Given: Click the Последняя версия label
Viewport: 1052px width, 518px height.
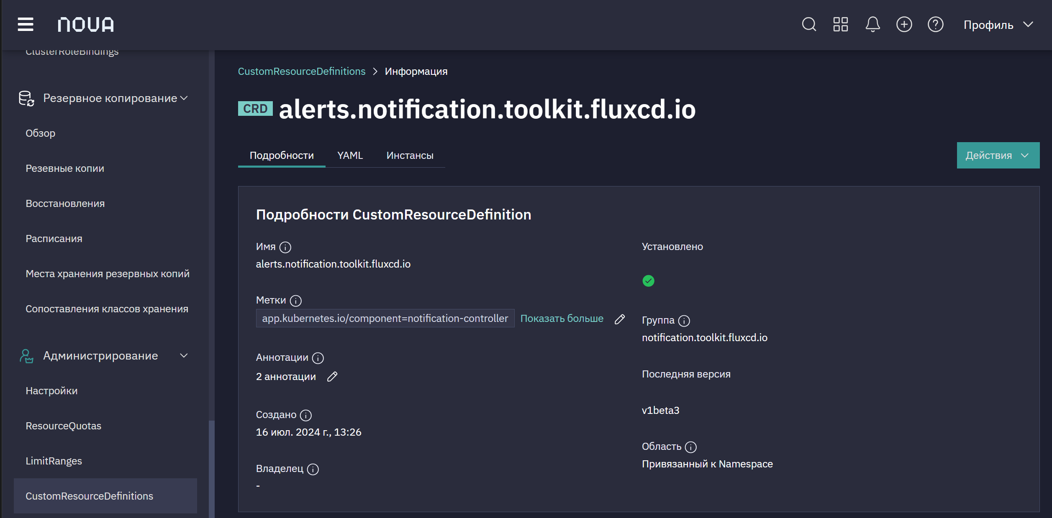Looking at the screenshot, I should point(686,374).
